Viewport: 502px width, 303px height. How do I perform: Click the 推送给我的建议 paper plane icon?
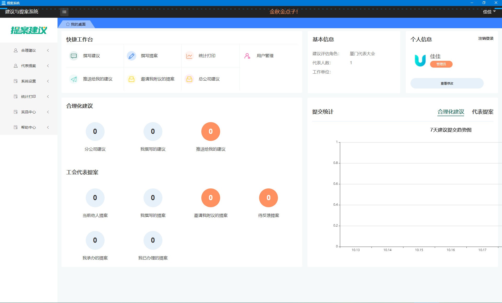click(x=74, y=79)
